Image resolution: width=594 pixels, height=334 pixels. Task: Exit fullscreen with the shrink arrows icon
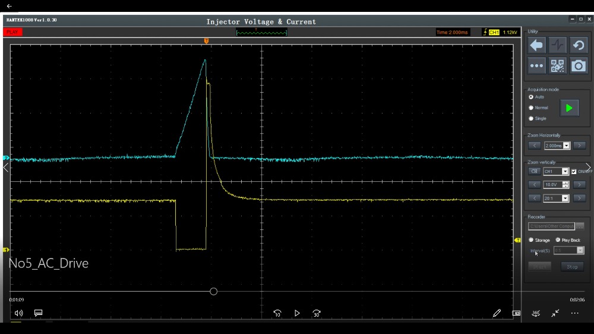point(555,313)
